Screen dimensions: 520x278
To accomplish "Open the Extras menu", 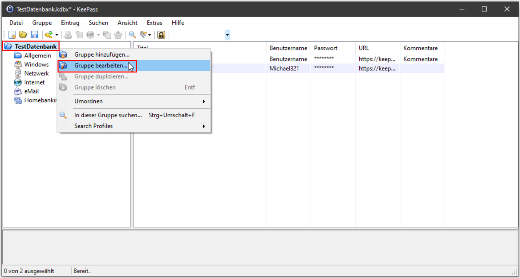I will coord(155,23).
